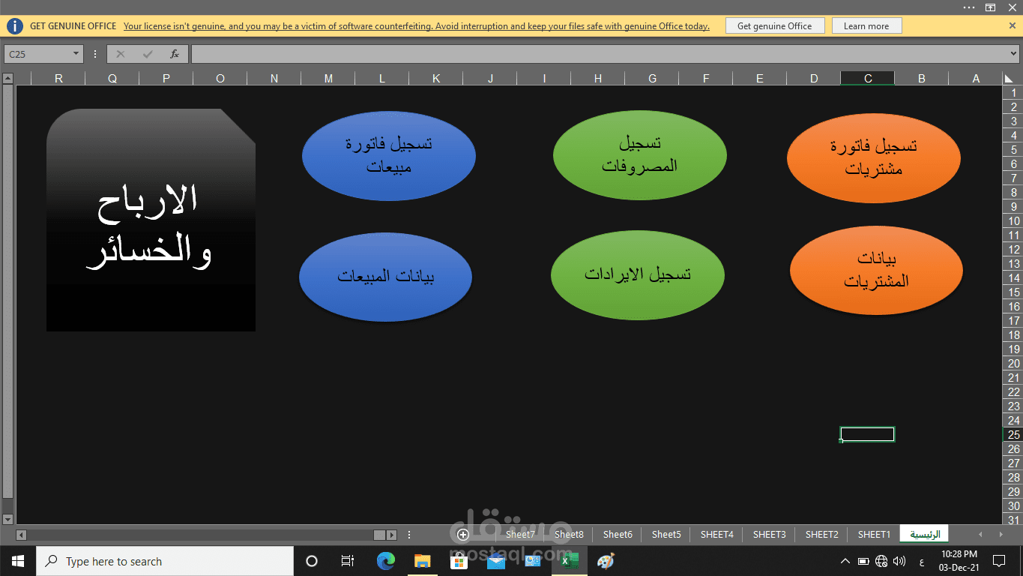Open the Action Center notifications icon
Viewport: 1023px width, 576px height.
998,561
